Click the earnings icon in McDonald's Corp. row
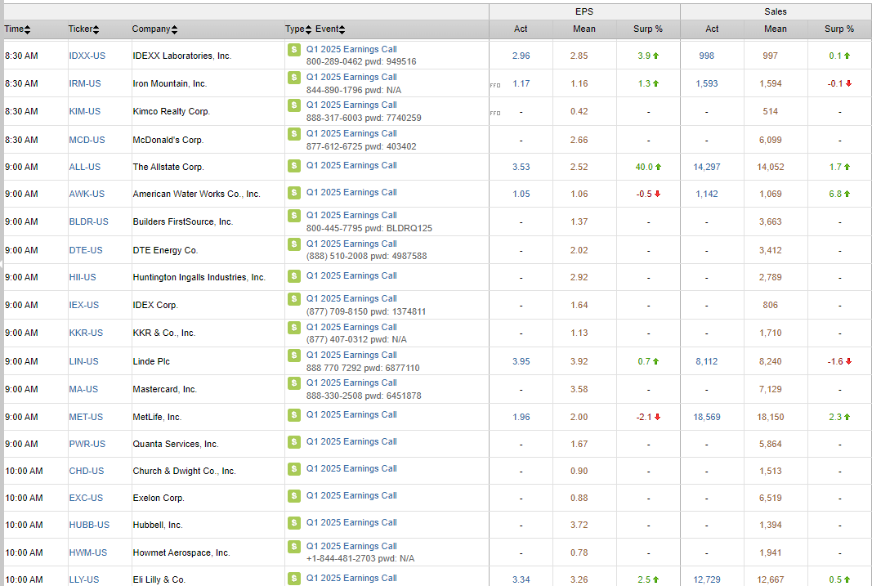Screen dimensions: 872x586 pos(294,133)
